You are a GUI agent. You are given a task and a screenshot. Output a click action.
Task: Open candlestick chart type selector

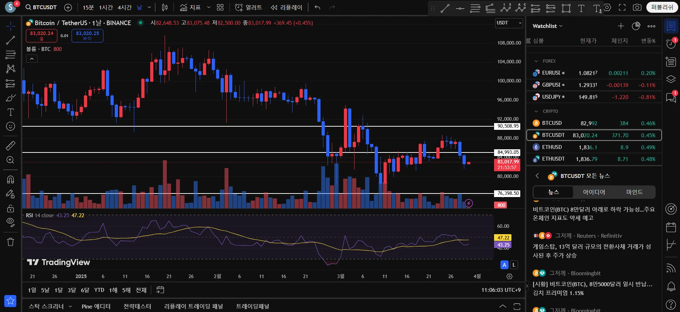tap(165, 7)
